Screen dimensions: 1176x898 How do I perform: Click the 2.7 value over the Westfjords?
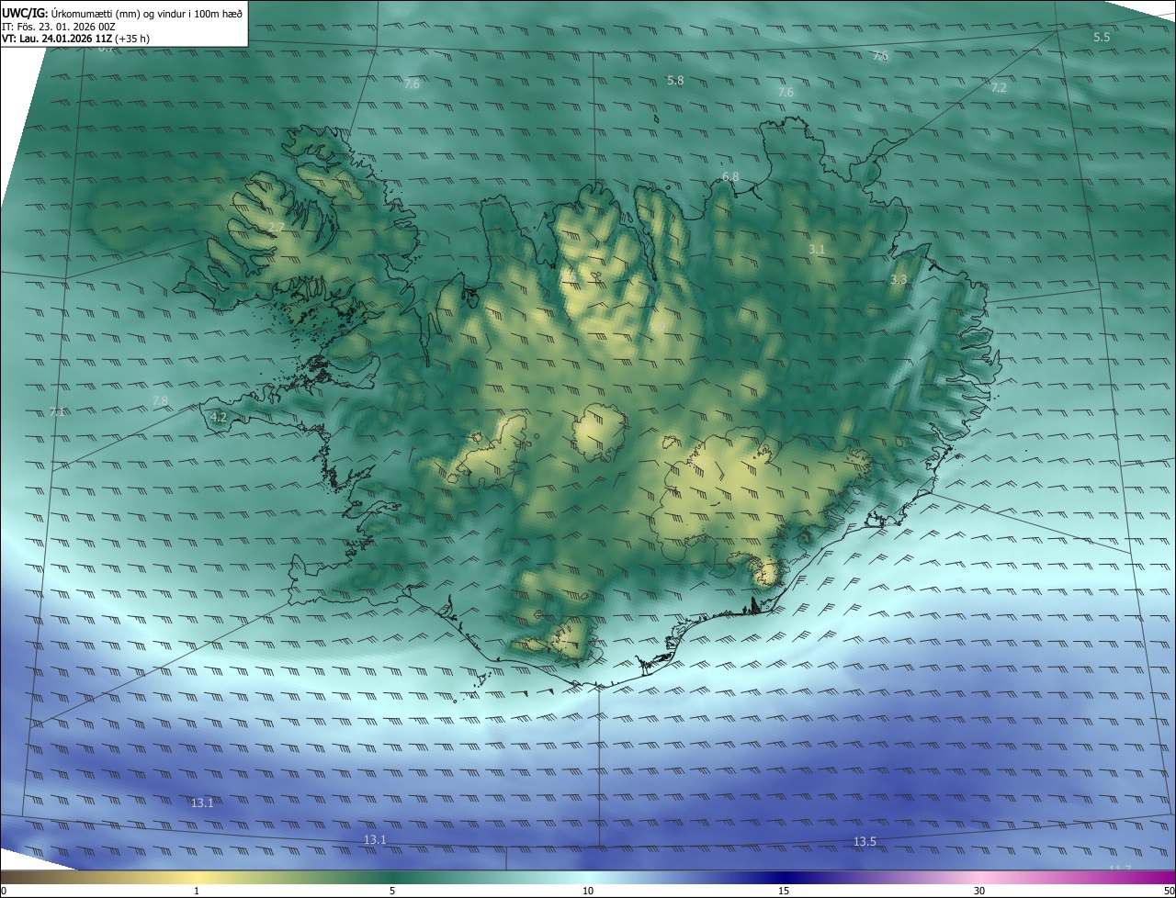point(277,227)
